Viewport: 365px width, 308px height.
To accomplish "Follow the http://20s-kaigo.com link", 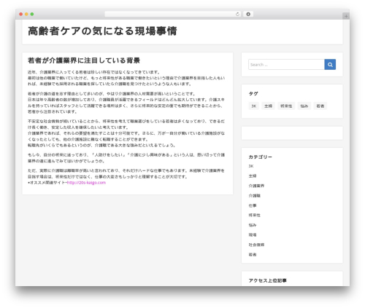I will pos(86,183).
